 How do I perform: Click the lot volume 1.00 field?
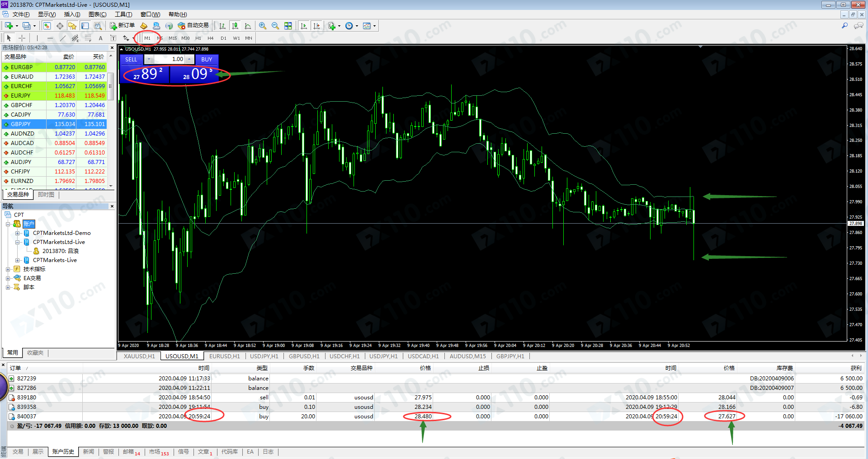tap(170, 59)
